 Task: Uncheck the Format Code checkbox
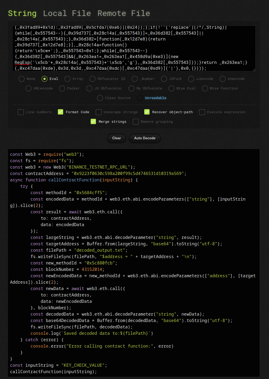click(x=61, y=112)
